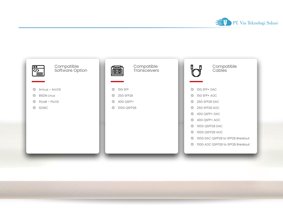Click the checkmark icon beside 10G SFP

coord(113,89)
